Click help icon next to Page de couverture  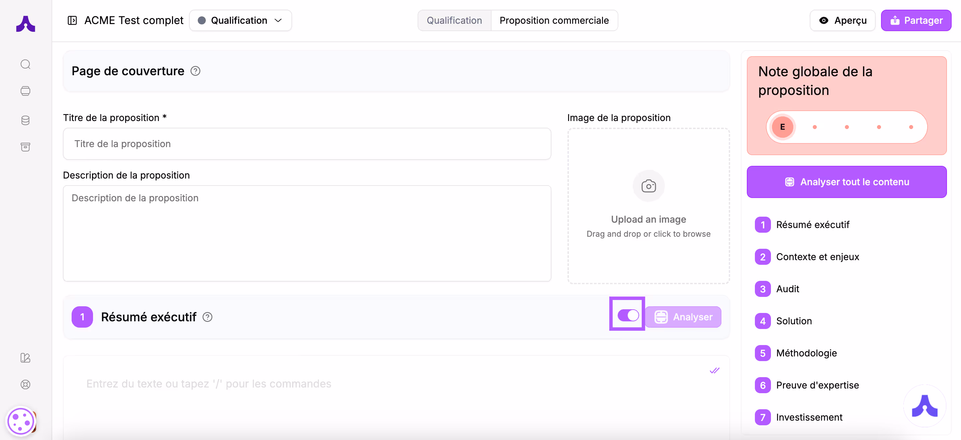[195, 71]
